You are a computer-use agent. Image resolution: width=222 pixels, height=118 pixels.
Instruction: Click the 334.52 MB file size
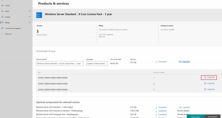(x=134, y=111)
